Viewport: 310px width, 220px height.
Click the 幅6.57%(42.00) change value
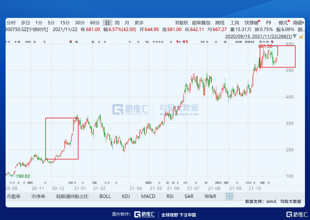click(x=119, y=29)
